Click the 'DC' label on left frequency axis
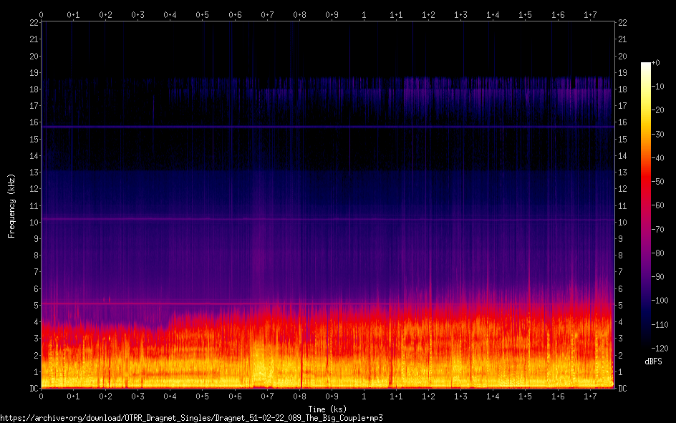The width and height of the screenshot is (676, 423). click(x=32, y=389)
